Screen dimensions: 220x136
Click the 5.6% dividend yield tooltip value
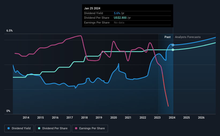coord(117,13)
